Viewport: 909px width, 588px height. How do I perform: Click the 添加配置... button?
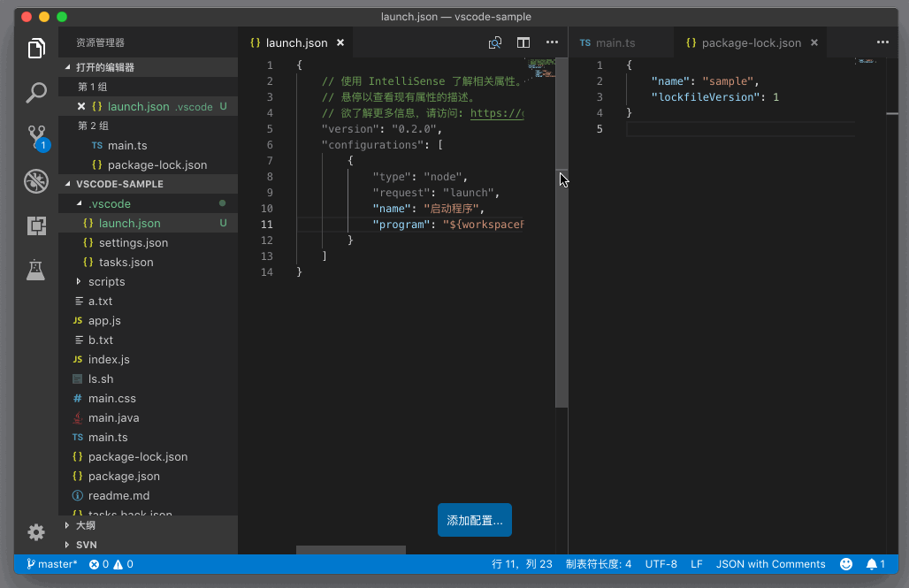coord(475,521)
